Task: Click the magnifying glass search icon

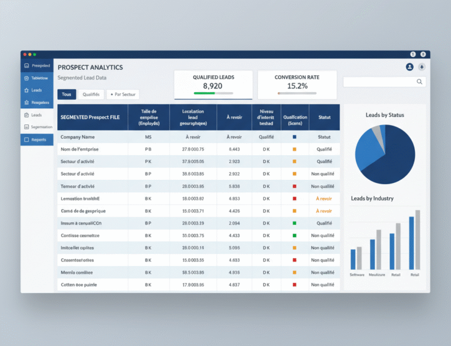Action: pos(420,82)
